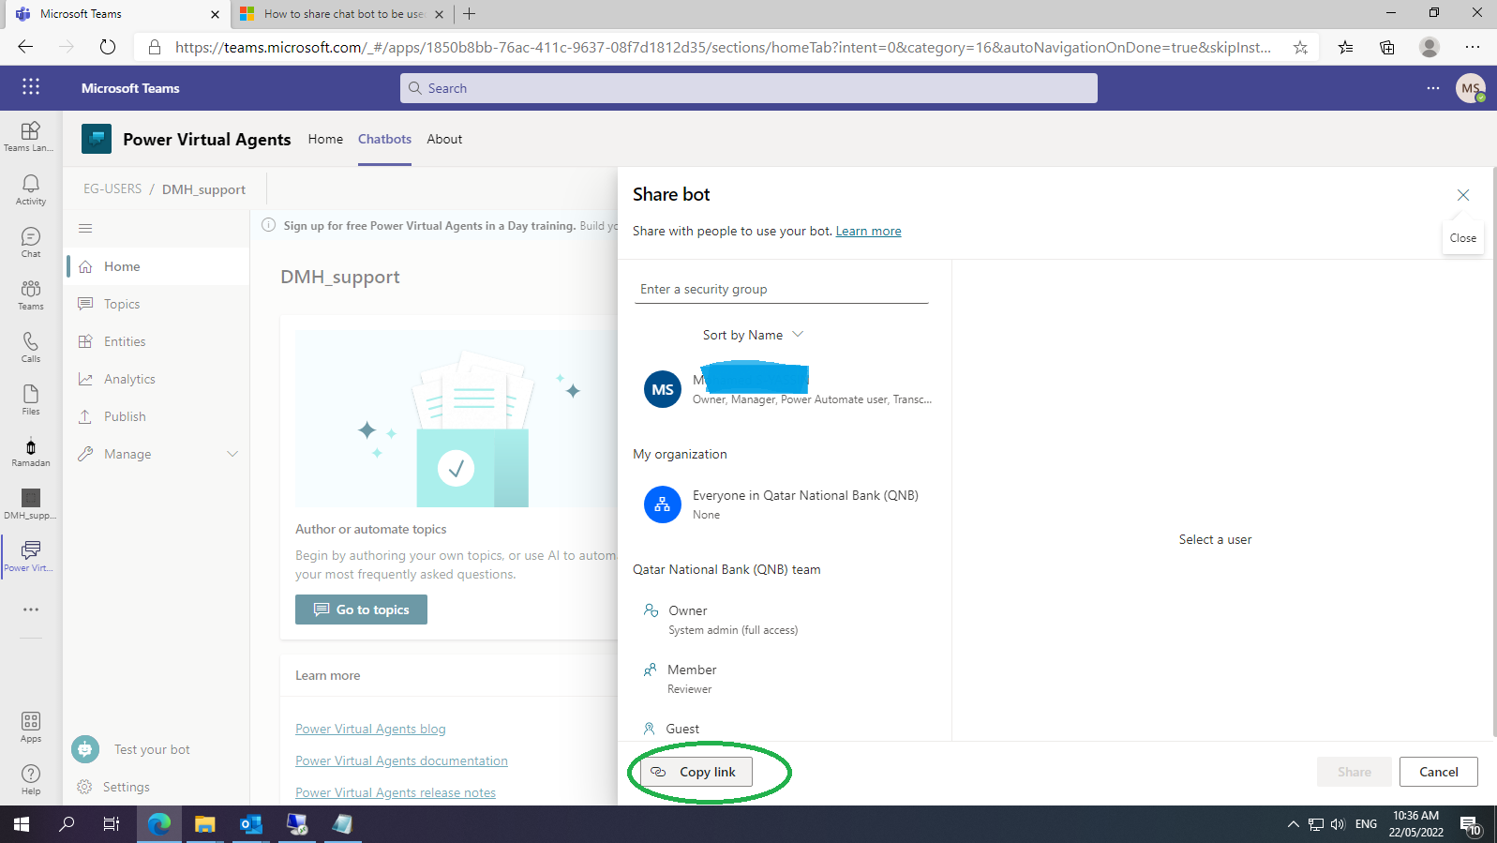The width and height of the screenshot is (1497, 843).
Task: Click the DMH_support breadcrumb
Action: click(x=203, y=188)
